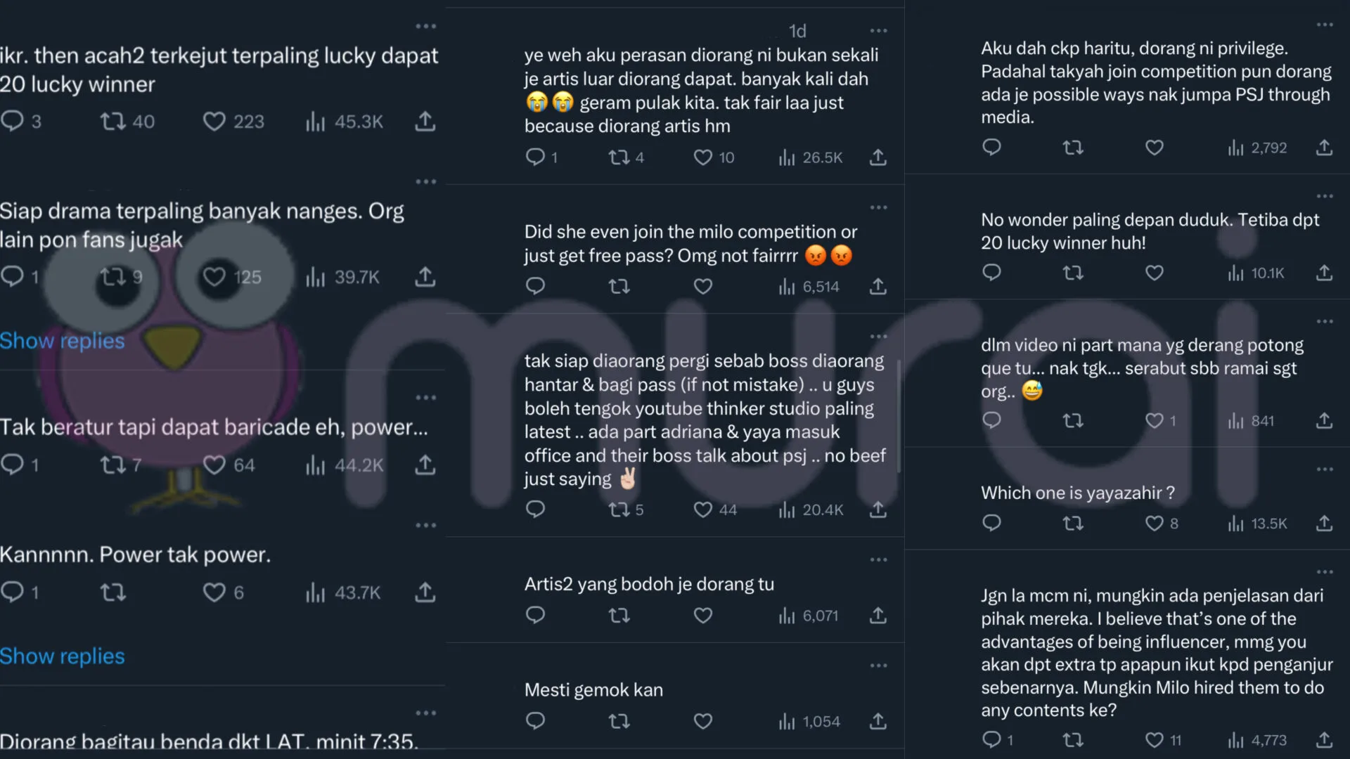Retweet the 'tak siap diaorang pergi' tweet
The width and height of the screenshot is (1350, 759).
click(x=619, y=510)
